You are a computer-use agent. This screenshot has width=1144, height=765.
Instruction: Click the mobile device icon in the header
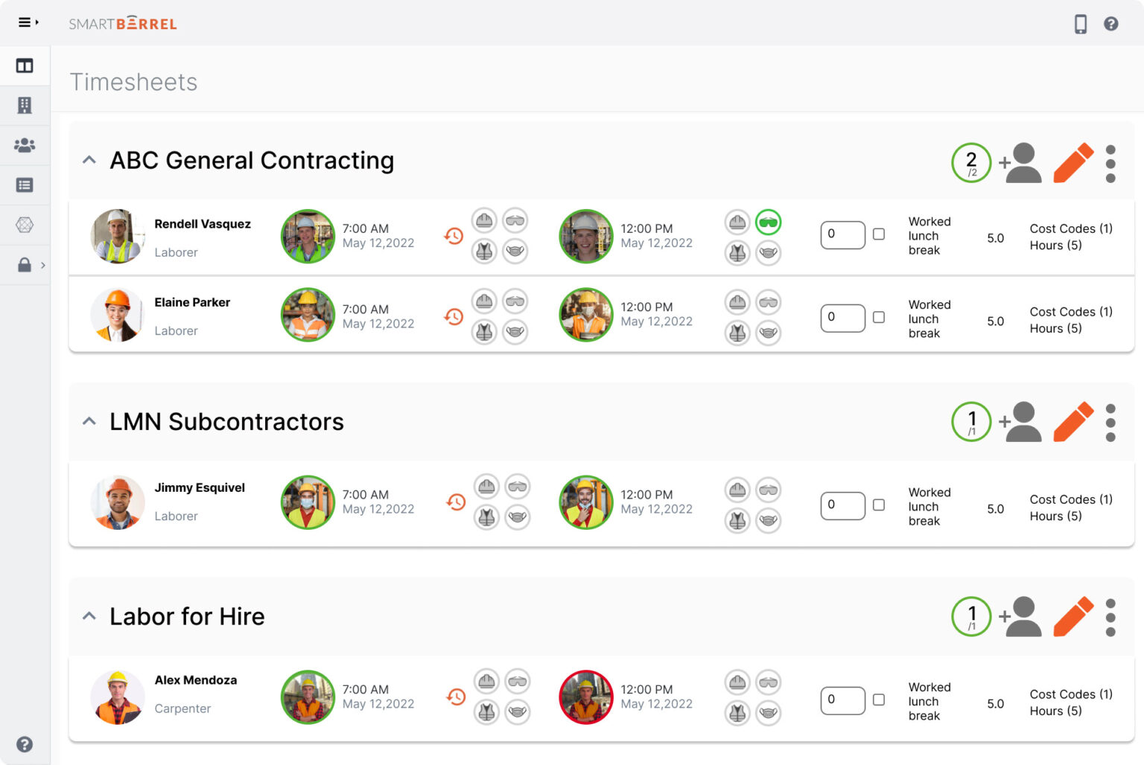click(x=1081, y=23)
